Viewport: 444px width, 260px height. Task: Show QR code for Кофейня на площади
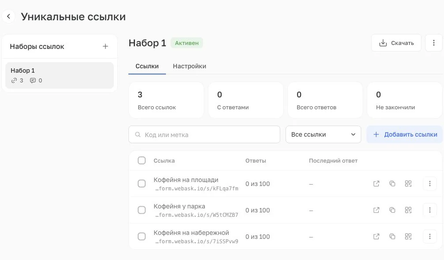[x=408, y=184]
